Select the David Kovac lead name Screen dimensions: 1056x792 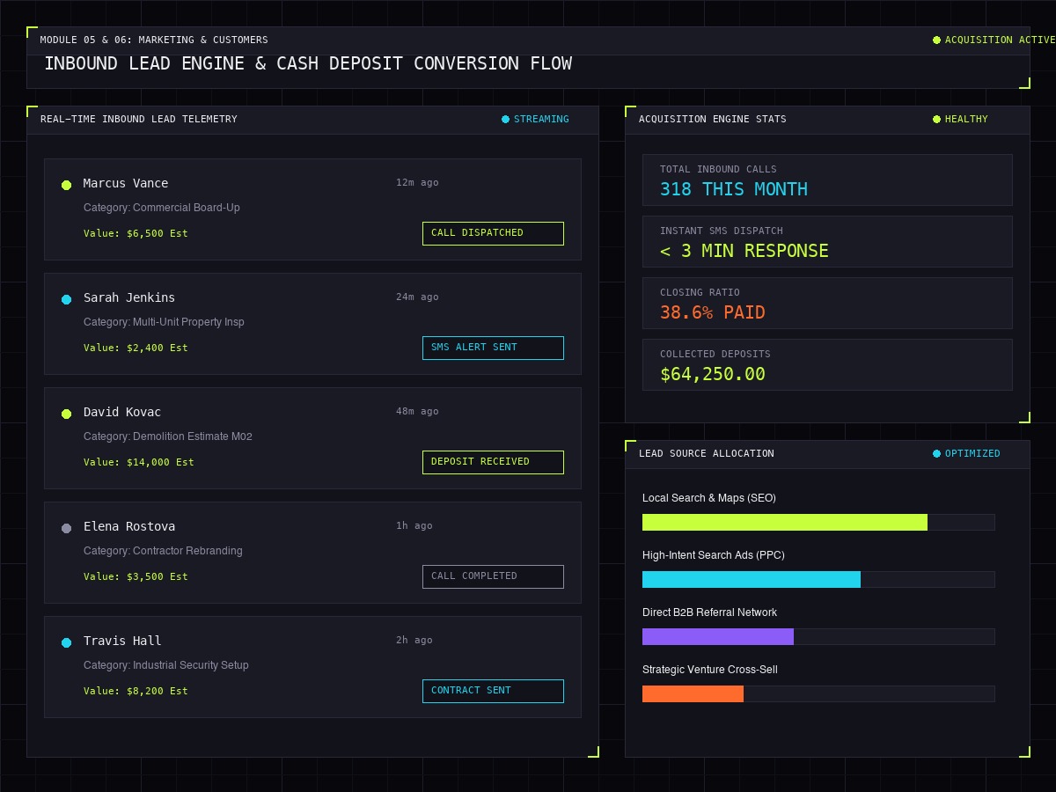(122, 412)
